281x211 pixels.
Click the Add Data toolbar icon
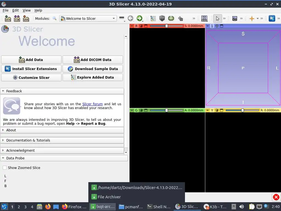click(8, 18)
